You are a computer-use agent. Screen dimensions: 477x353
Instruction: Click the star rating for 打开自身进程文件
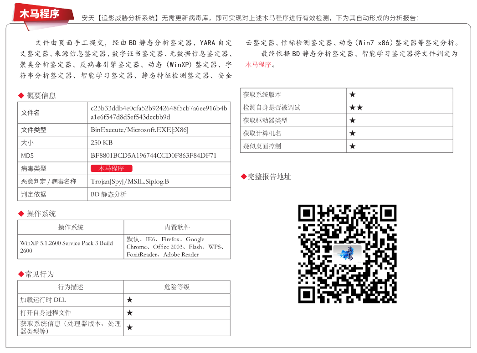pos(130,313)
